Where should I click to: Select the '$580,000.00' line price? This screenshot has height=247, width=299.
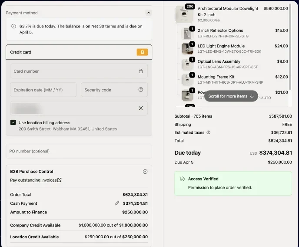click(x=276, y=8)
